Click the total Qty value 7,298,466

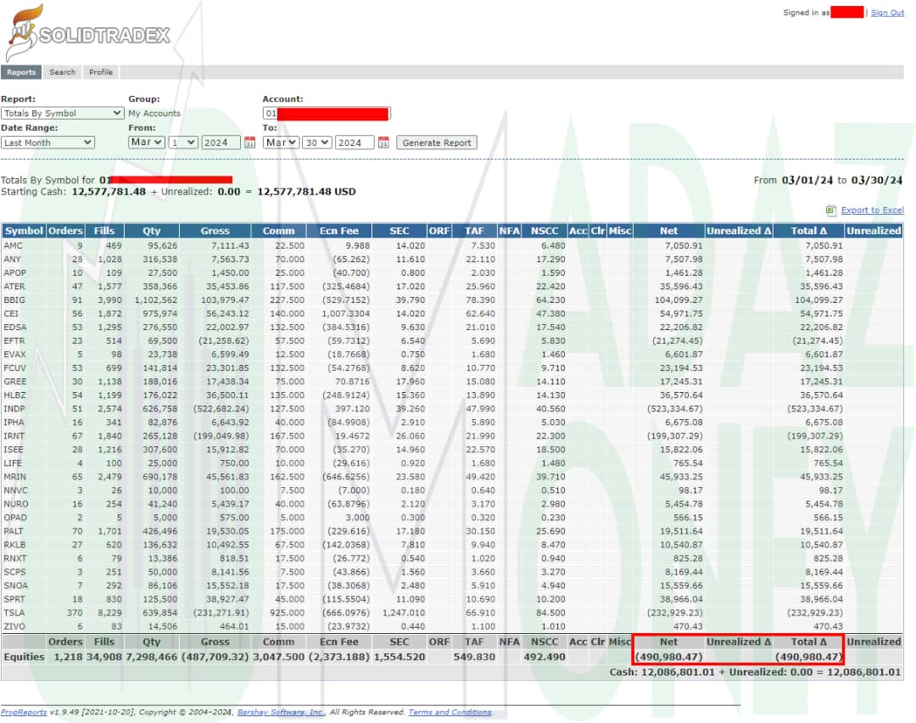[x=152, y=657]
